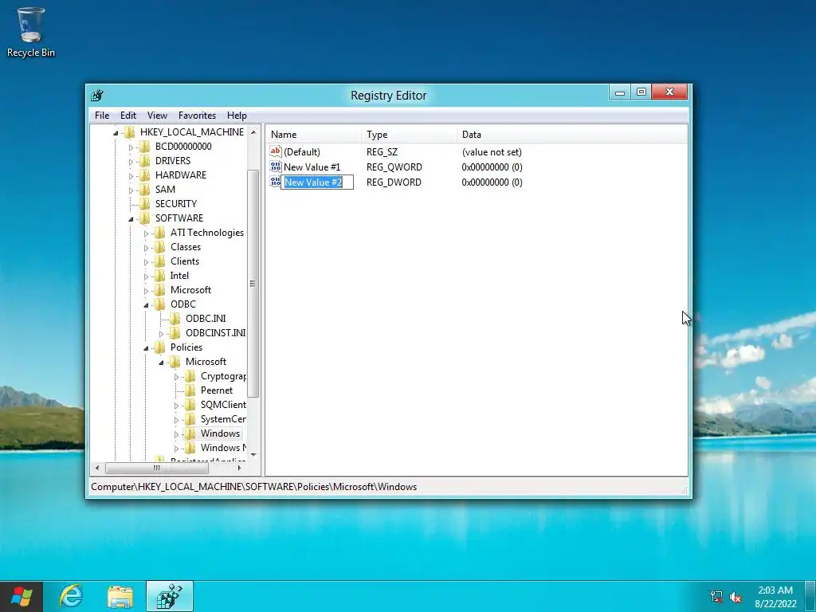816x612 pixels.
Task: Sort by the Data column header
Action: click(572, 134)
